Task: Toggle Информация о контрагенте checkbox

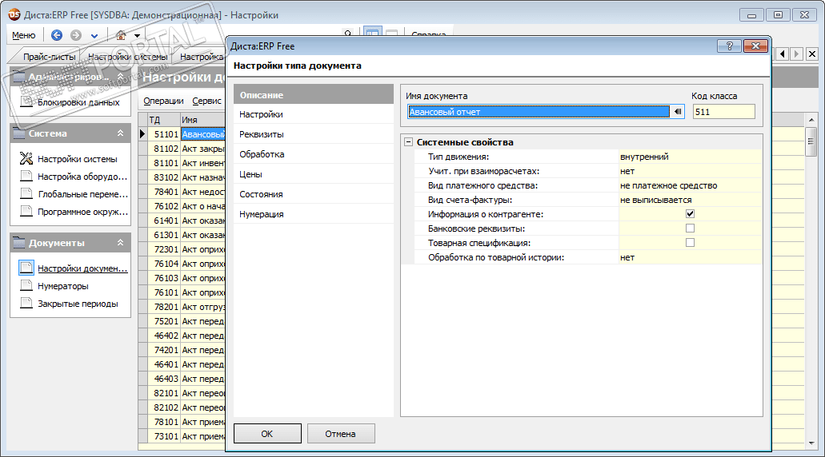Action: click(x=690, y=214)
